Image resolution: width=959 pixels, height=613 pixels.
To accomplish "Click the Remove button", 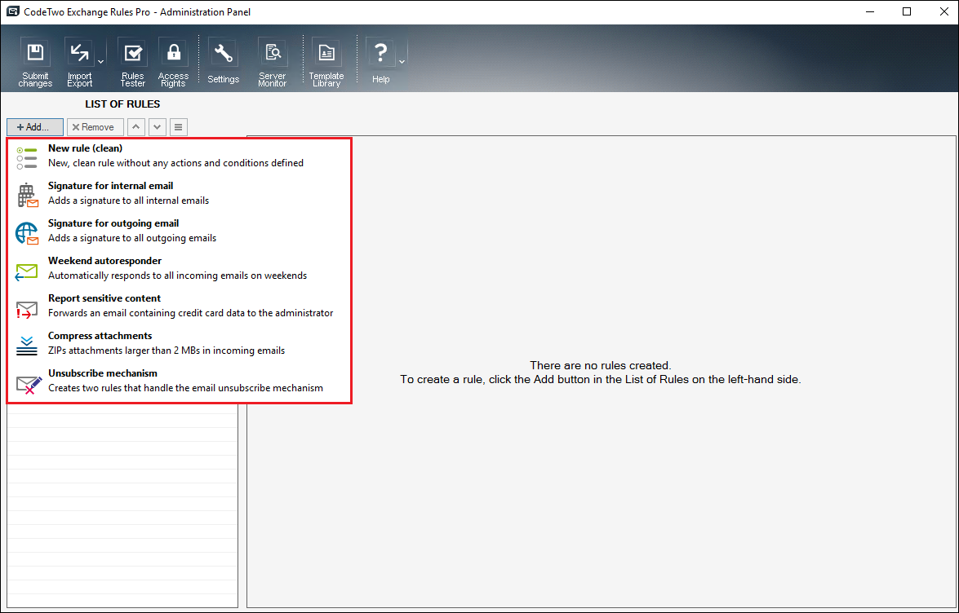I will pos(95,127).
